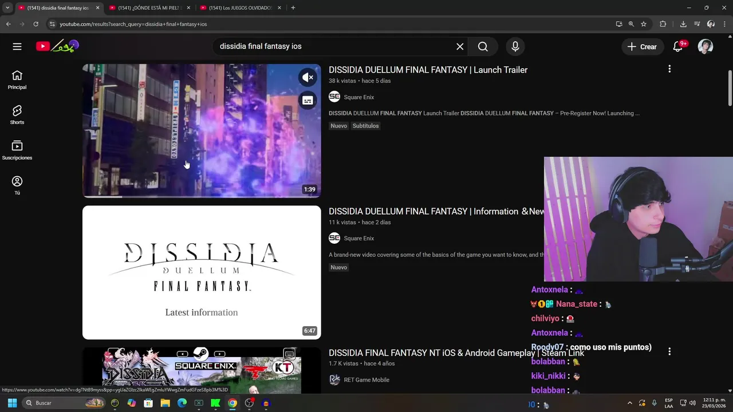The image size is (733, 412).
Task: Open a new browser tab
Action: tap(293, 8)
